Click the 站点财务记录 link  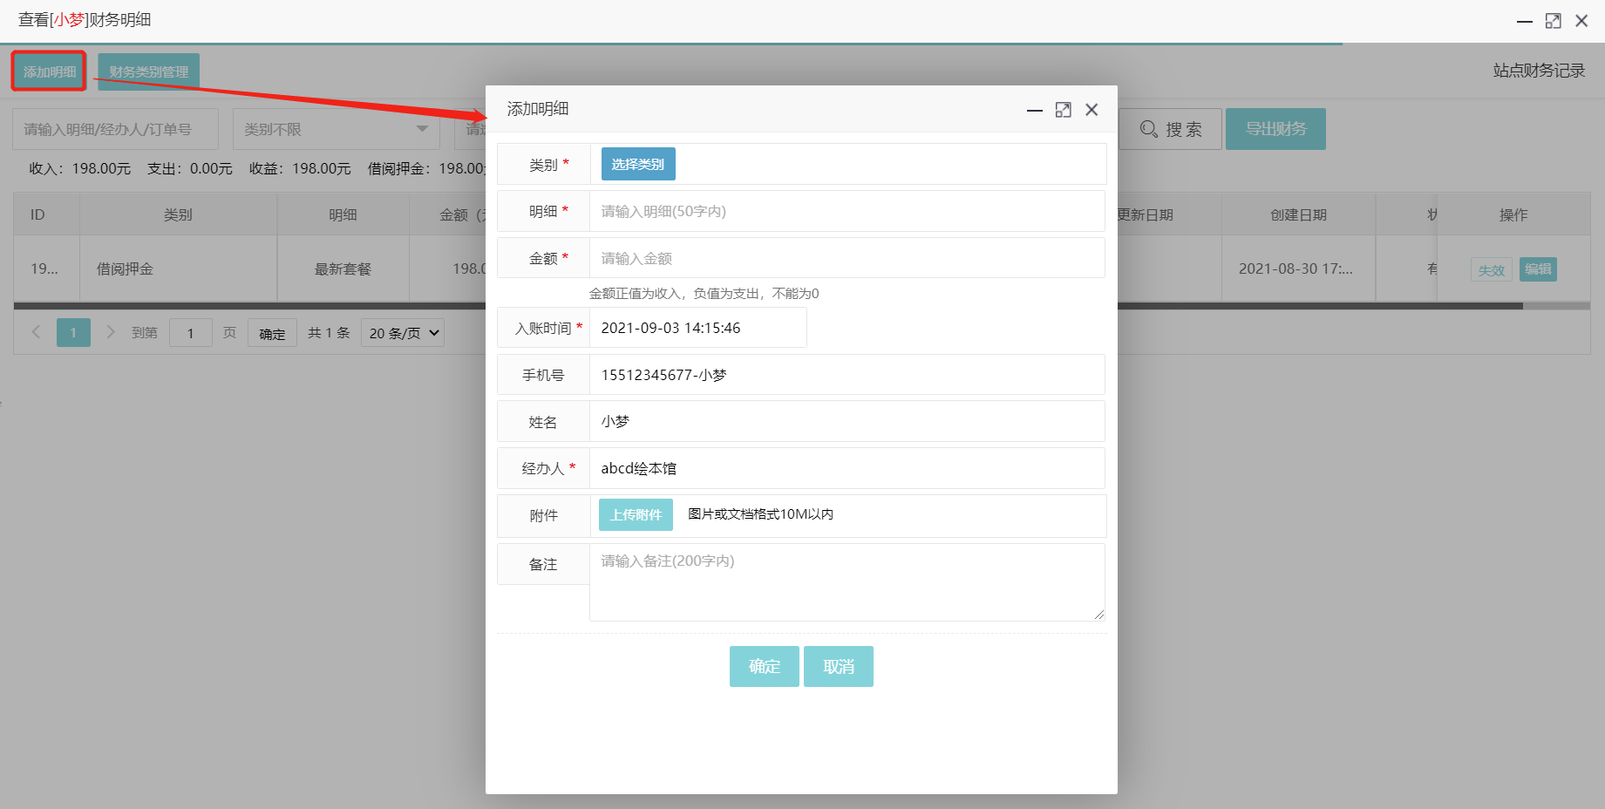coord(1539,71)
